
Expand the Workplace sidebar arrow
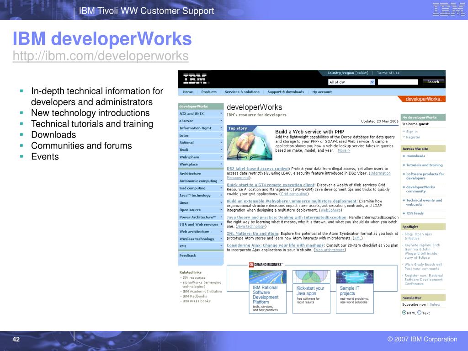221,164
